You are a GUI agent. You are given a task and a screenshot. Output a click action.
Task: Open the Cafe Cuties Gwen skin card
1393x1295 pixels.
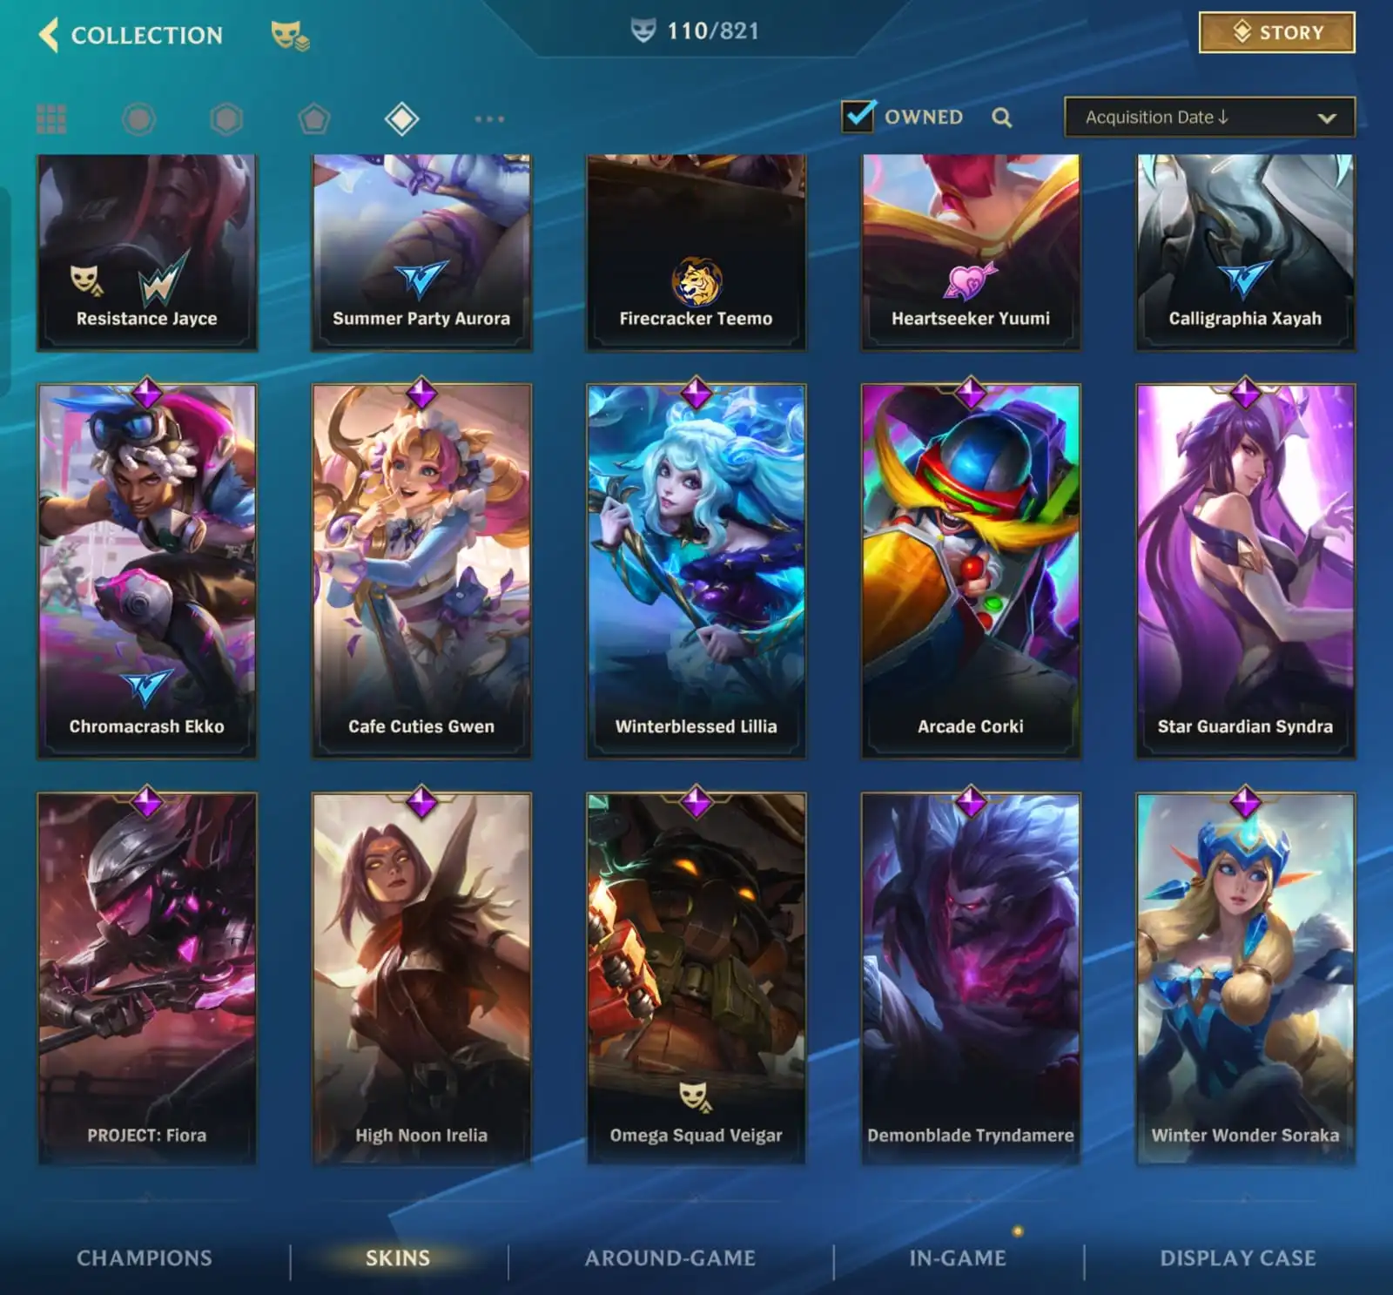tap(421, 570)
